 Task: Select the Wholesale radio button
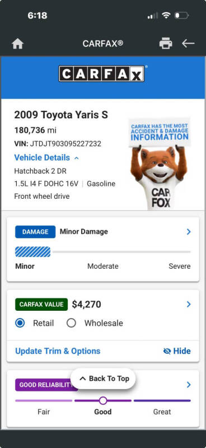[x=71, y=323]
